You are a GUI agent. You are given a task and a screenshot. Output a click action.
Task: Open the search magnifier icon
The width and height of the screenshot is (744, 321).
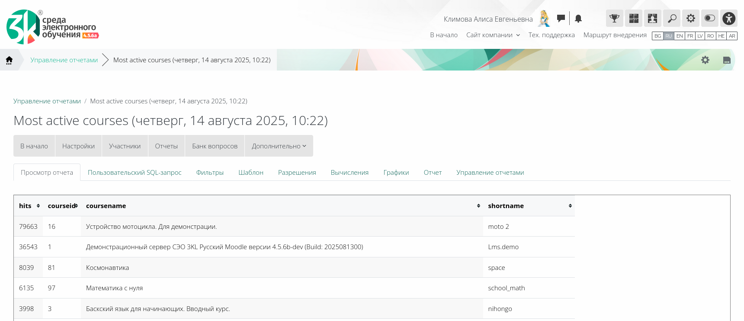pyautogui.click(x=672, y=19)
